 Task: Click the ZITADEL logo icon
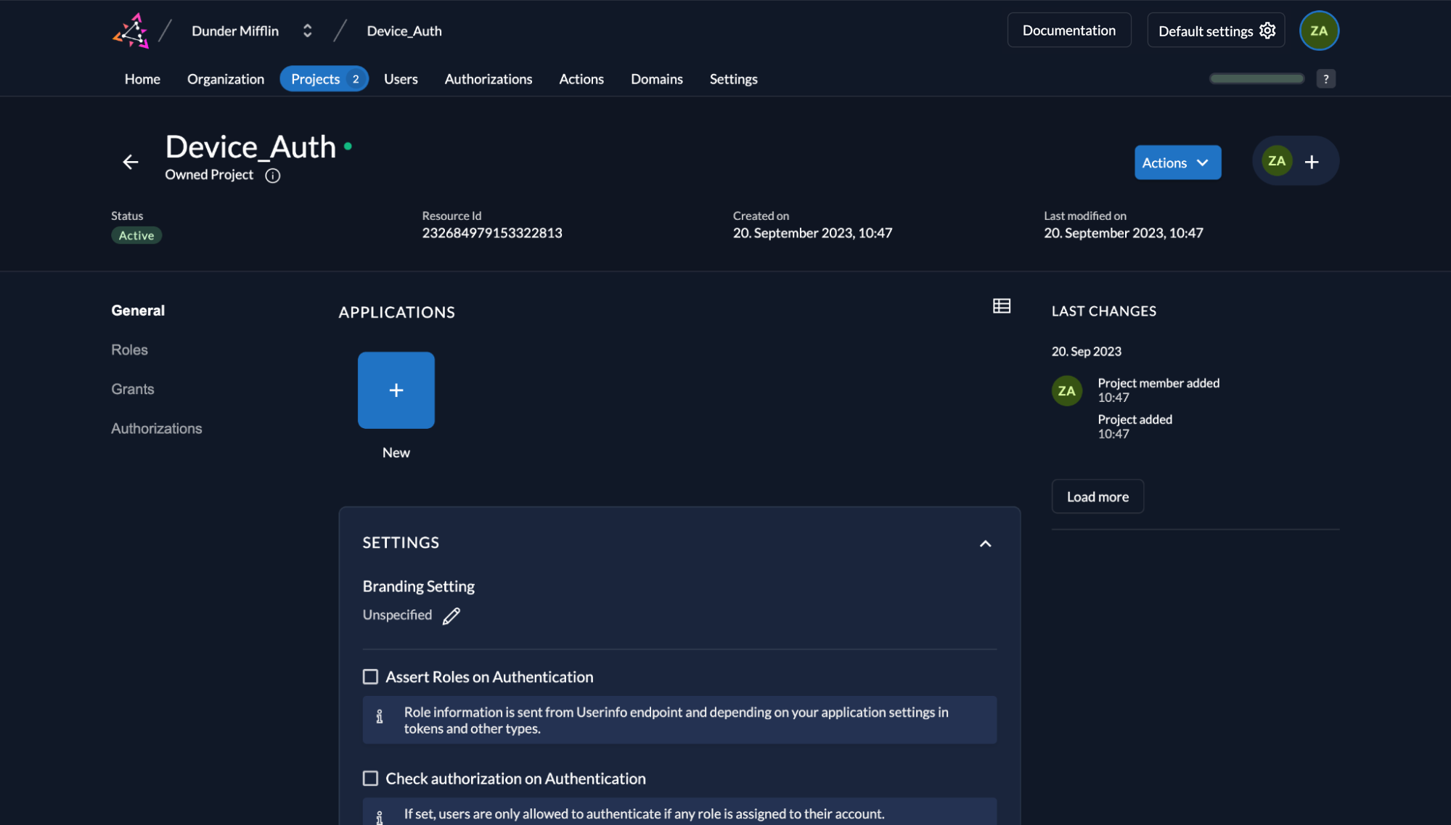131,31
